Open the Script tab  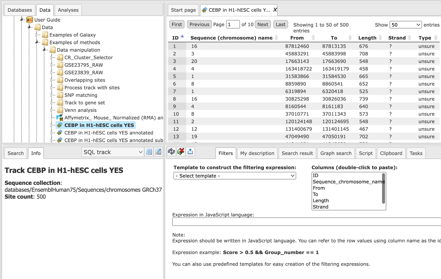(x=366, y=153)
